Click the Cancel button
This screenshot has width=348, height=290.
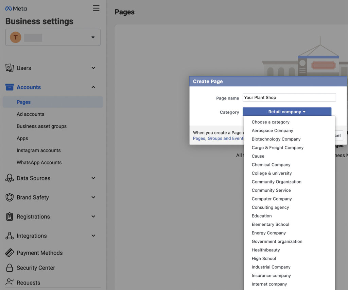(336, 135)
